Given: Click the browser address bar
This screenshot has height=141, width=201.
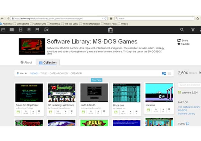Looking at the screenshot, I should tap(56, 19).
